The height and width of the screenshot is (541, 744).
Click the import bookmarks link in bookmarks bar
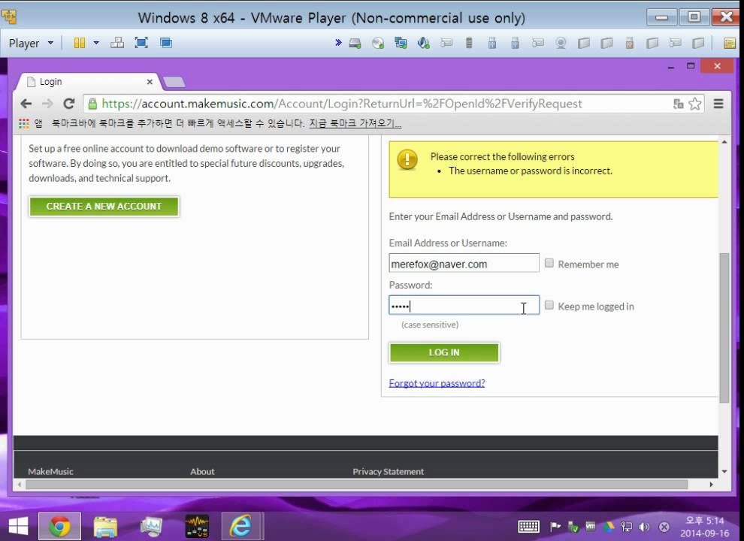pos(355,123)
